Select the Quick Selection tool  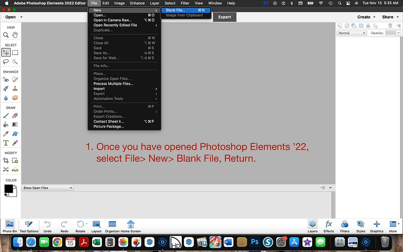click(x=15, y=62)
